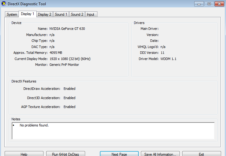Open the Sound 2 tab
The image size is (226, 156).
point(77,14)
